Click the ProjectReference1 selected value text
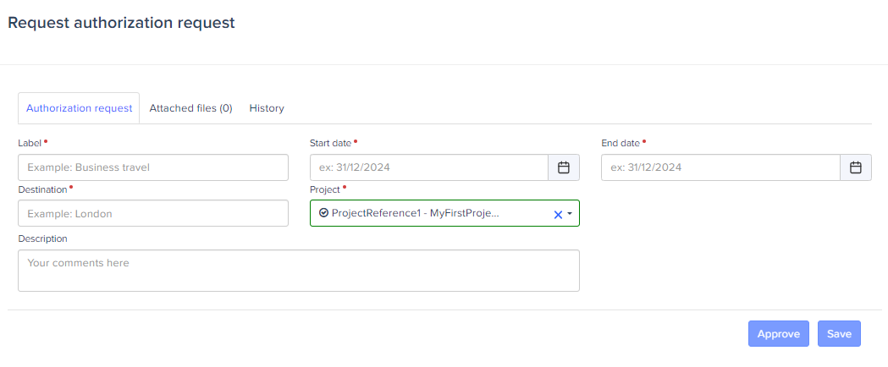Image resolution: width=888 pixels, height=367 pixels. pyautogui.click(x=415, y=213)
